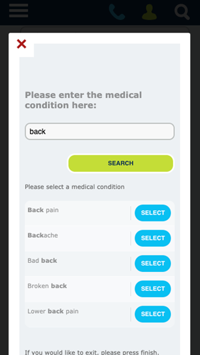The image size is (200, 355).
Task: Open the hamburger menu icon
Action: point(19,11)
